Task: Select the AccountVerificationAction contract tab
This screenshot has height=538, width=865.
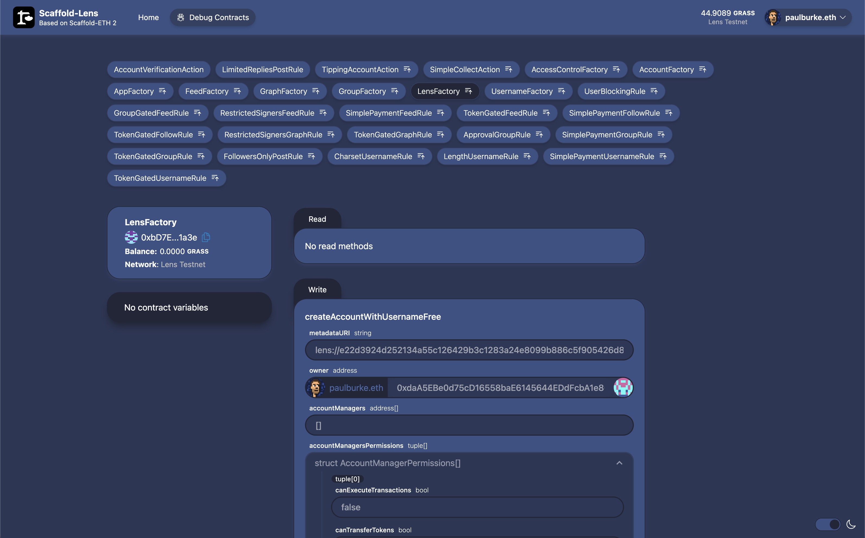Action: point(159,69)
